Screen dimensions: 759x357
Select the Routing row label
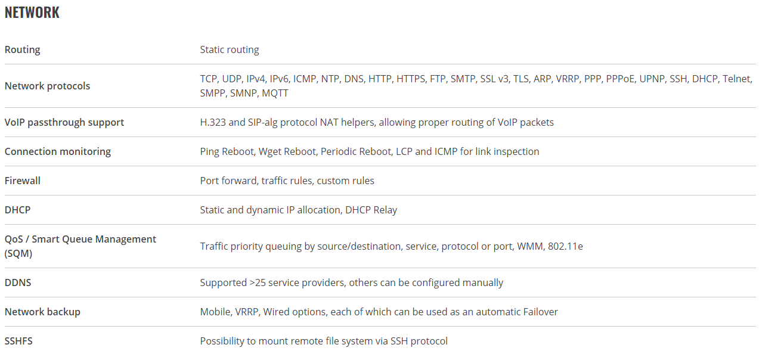23,49
